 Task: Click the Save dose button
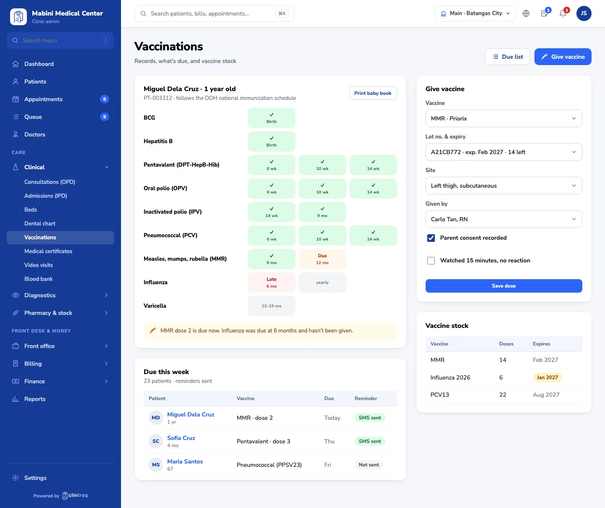[x=504, y=286]
